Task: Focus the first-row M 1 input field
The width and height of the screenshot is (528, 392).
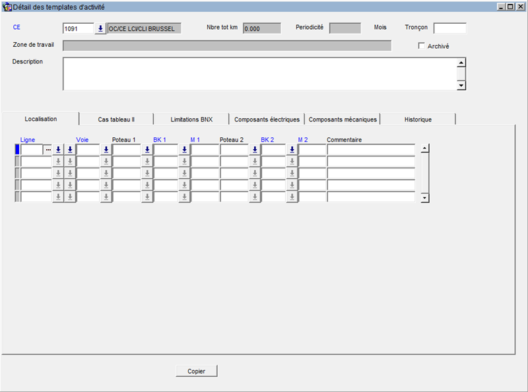Action: (x=205, y=150)
